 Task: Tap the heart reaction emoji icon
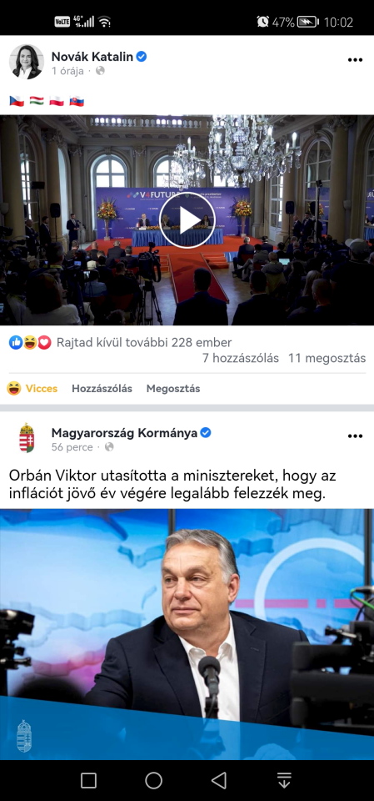coord(45,343)
